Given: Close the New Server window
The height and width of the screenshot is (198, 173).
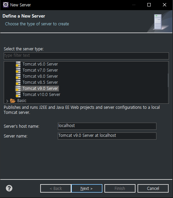Looking at the screenshot, I should pos(165,5).
